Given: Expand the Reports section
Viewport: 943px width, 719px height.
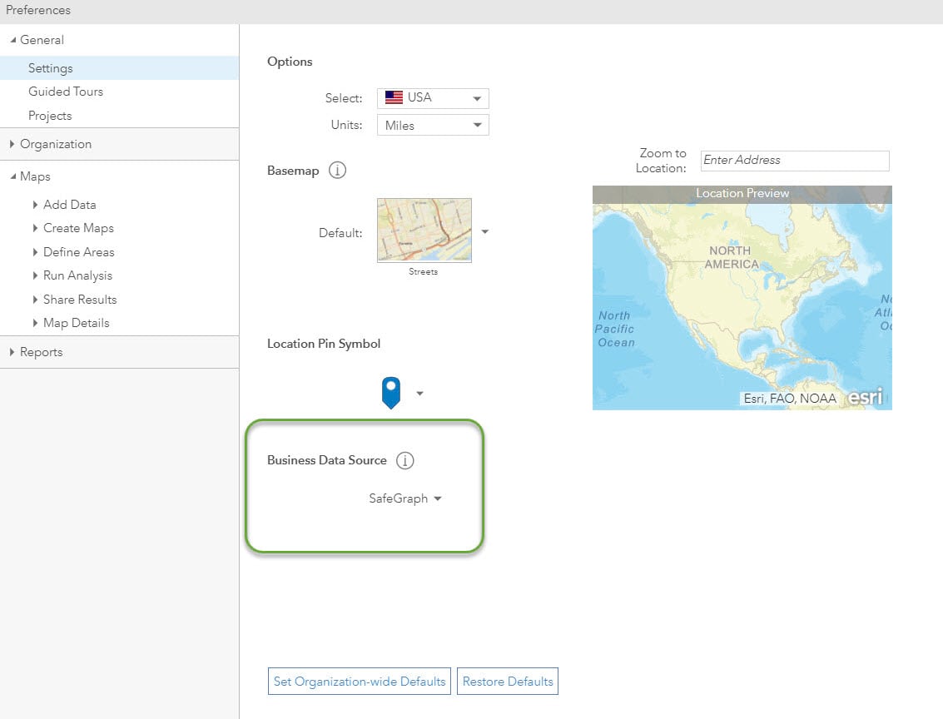Looking at the screenshot, I should (x=41, y=352).
